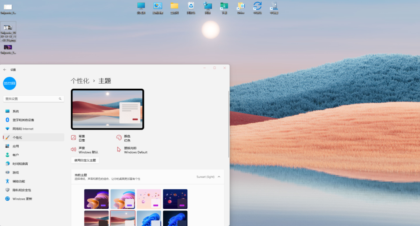The image size is (420, 226).
Task: Click the 使用自定义主题 button
Action: click(85, 160)
